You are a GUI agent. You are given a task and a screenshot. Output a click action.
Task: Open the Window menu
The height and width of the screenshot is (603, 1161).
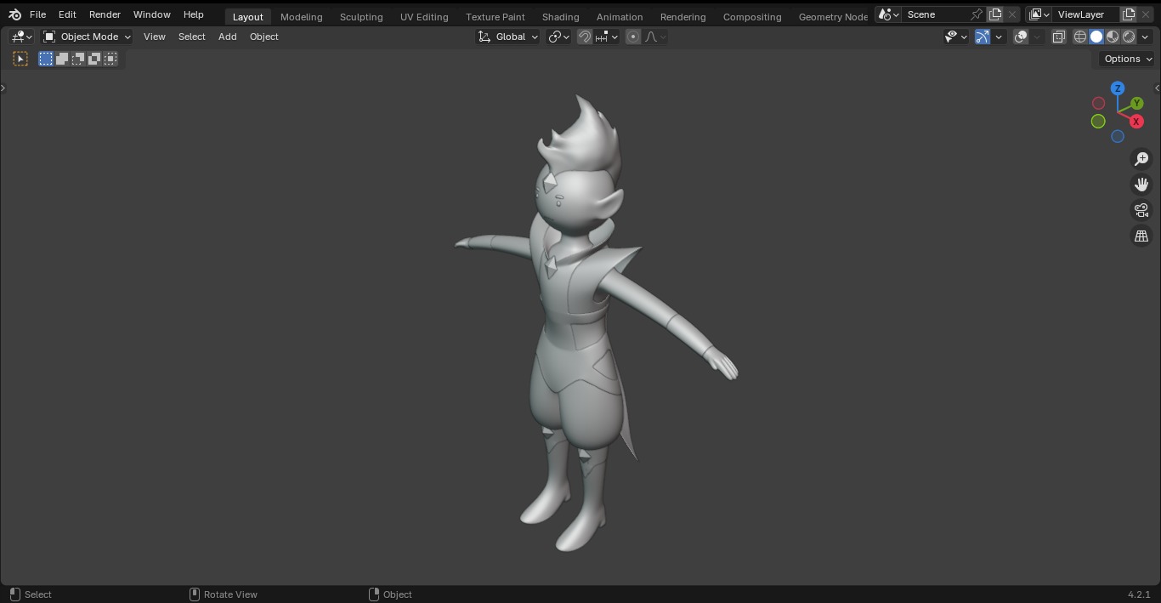[x=151, y=14]
